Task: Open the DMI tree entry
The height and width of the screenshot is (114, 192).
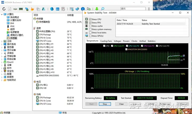Action: (x=12, y=23)
